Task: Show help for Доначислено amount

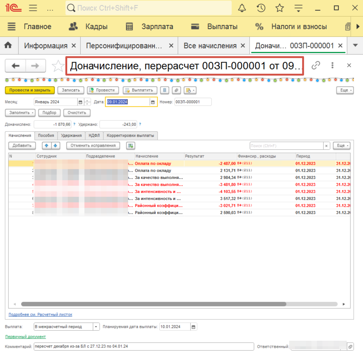Action: click(74, 124)
